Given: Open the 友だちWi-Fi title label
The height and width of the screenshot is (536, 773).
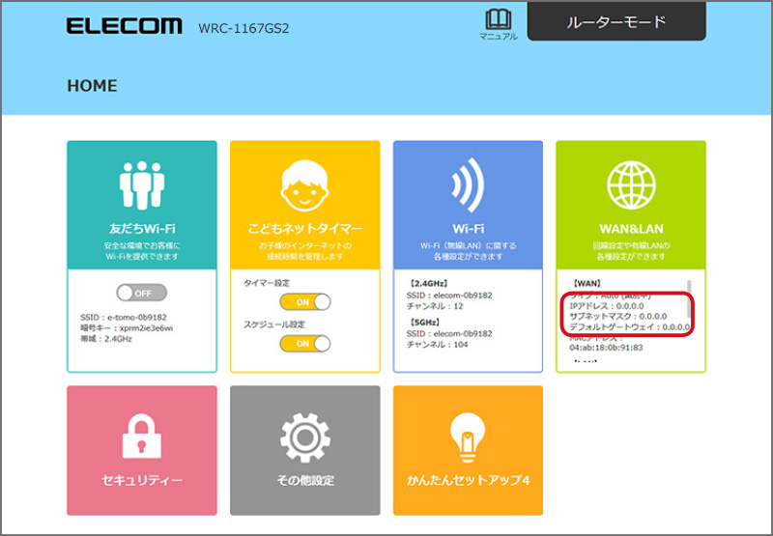Looking at the screenshot, I should [142, 229].
